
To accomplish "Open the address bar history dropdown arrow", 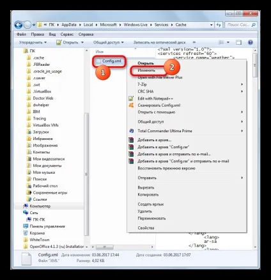I will coord(211,25).
